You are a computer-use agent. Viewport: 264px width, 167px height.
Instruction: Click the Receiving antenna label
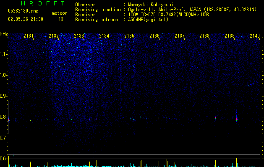click(x=97, y=20)
